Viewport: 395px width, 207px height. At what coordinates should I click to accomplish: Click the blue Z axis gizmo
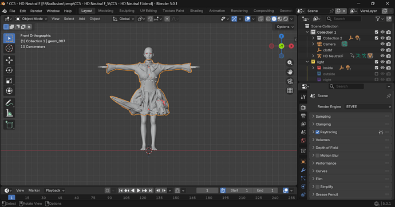[x=282, y=36]
